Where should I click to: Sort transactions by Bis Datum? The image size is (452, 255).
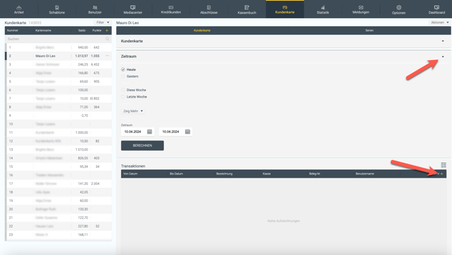point(177,174)
